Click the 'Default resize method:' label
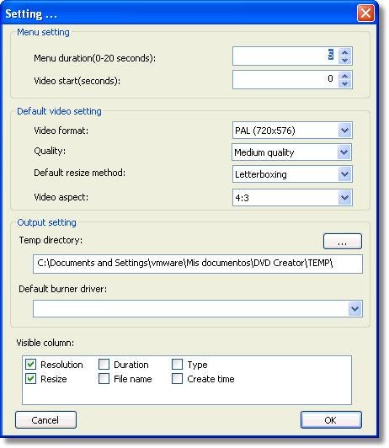Image resolution: width=389 pixels, height=448 pixels. [x=79, y=173]
